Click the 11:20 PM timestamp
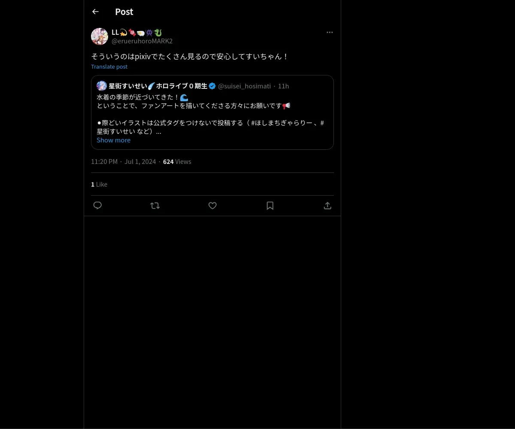The width and height of the screenshot is (515, 429). click(x=104, y=161)
